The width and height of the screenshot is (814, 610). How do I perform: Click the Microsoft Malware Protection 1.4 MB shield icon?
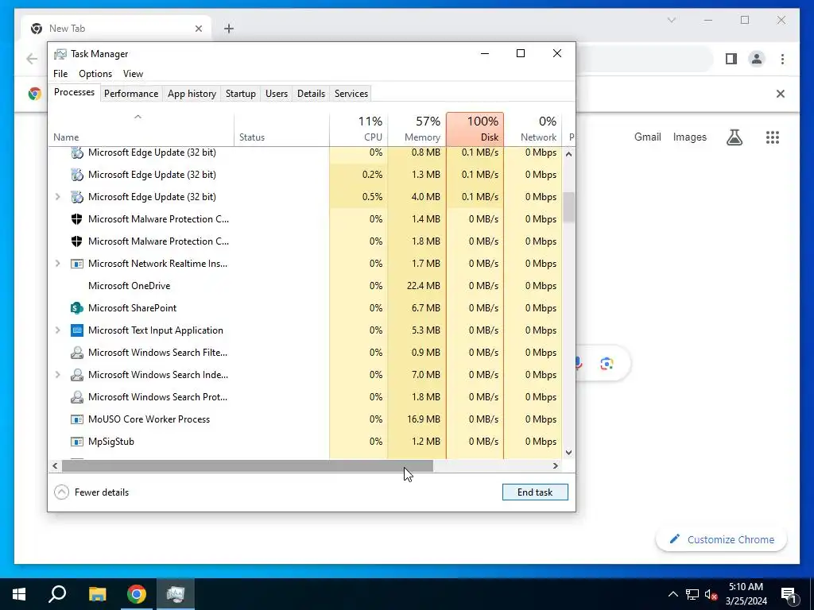77,219
